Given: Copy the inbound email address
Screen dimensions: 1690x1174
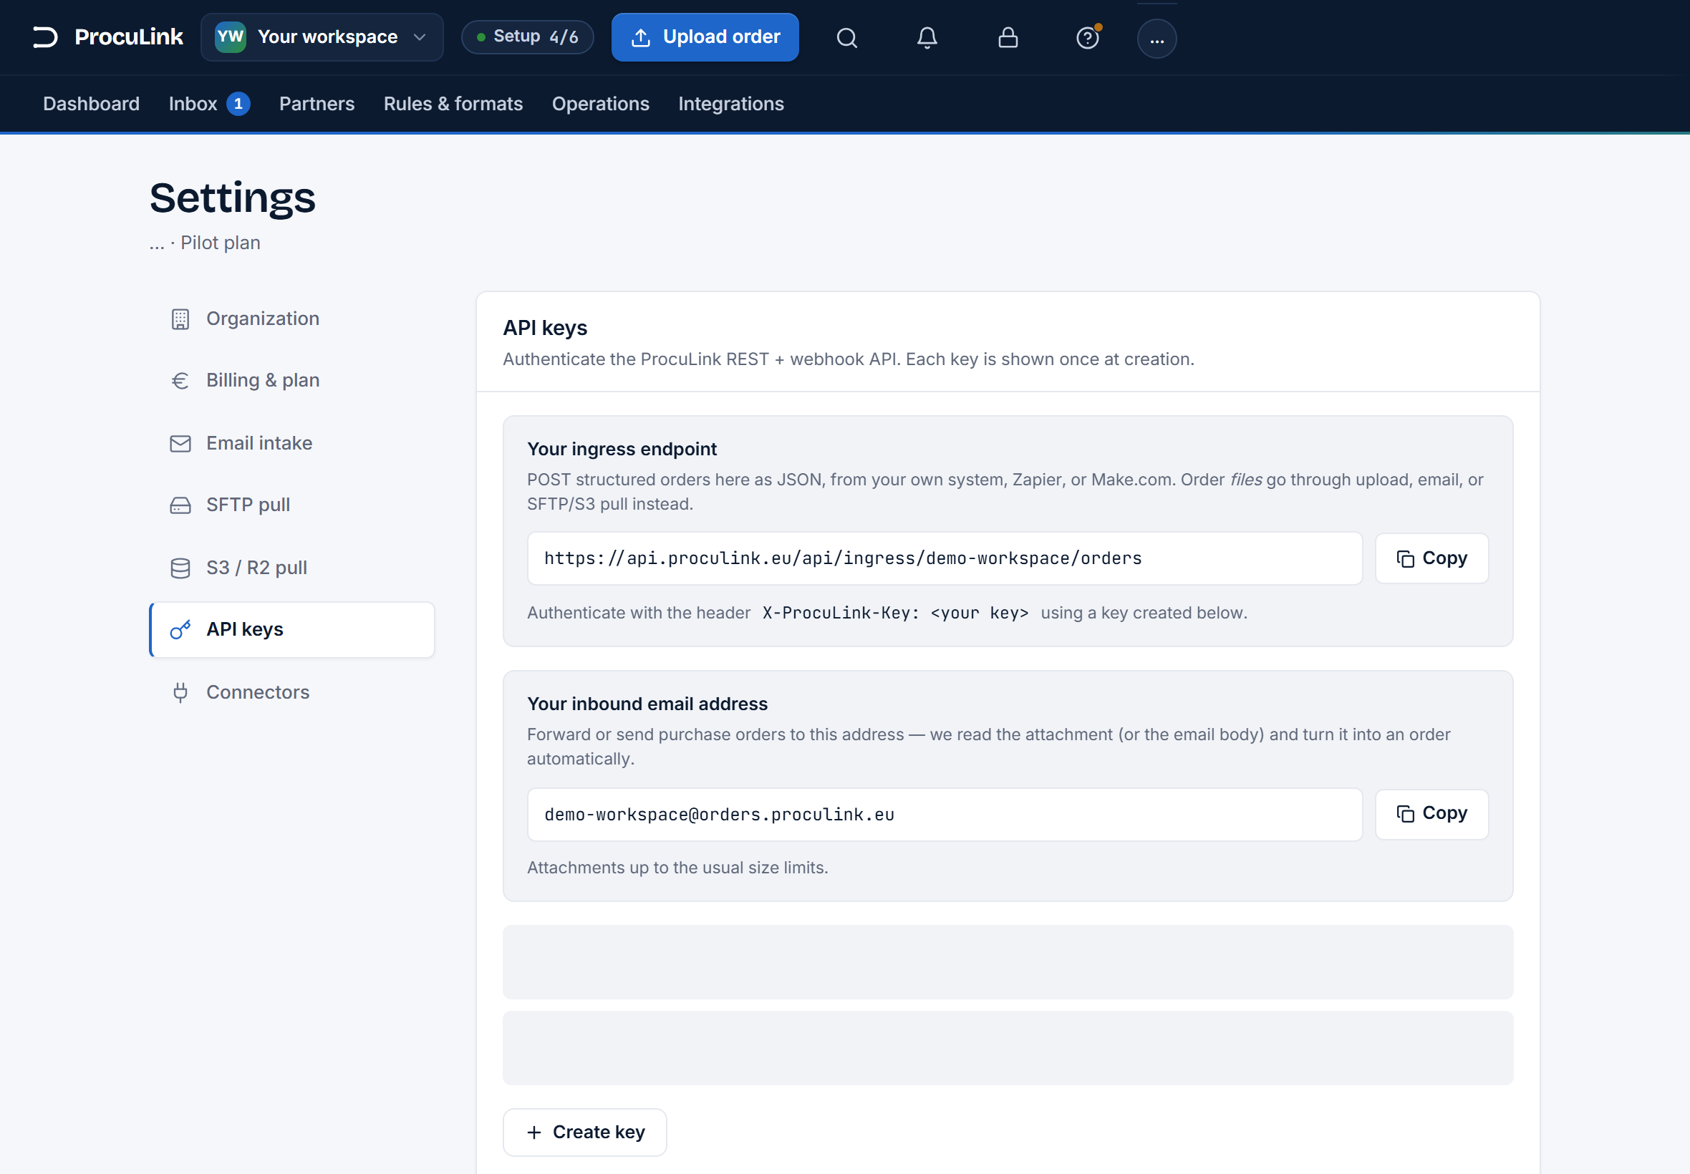Looking at the screenshot, I should [1431, 813].
